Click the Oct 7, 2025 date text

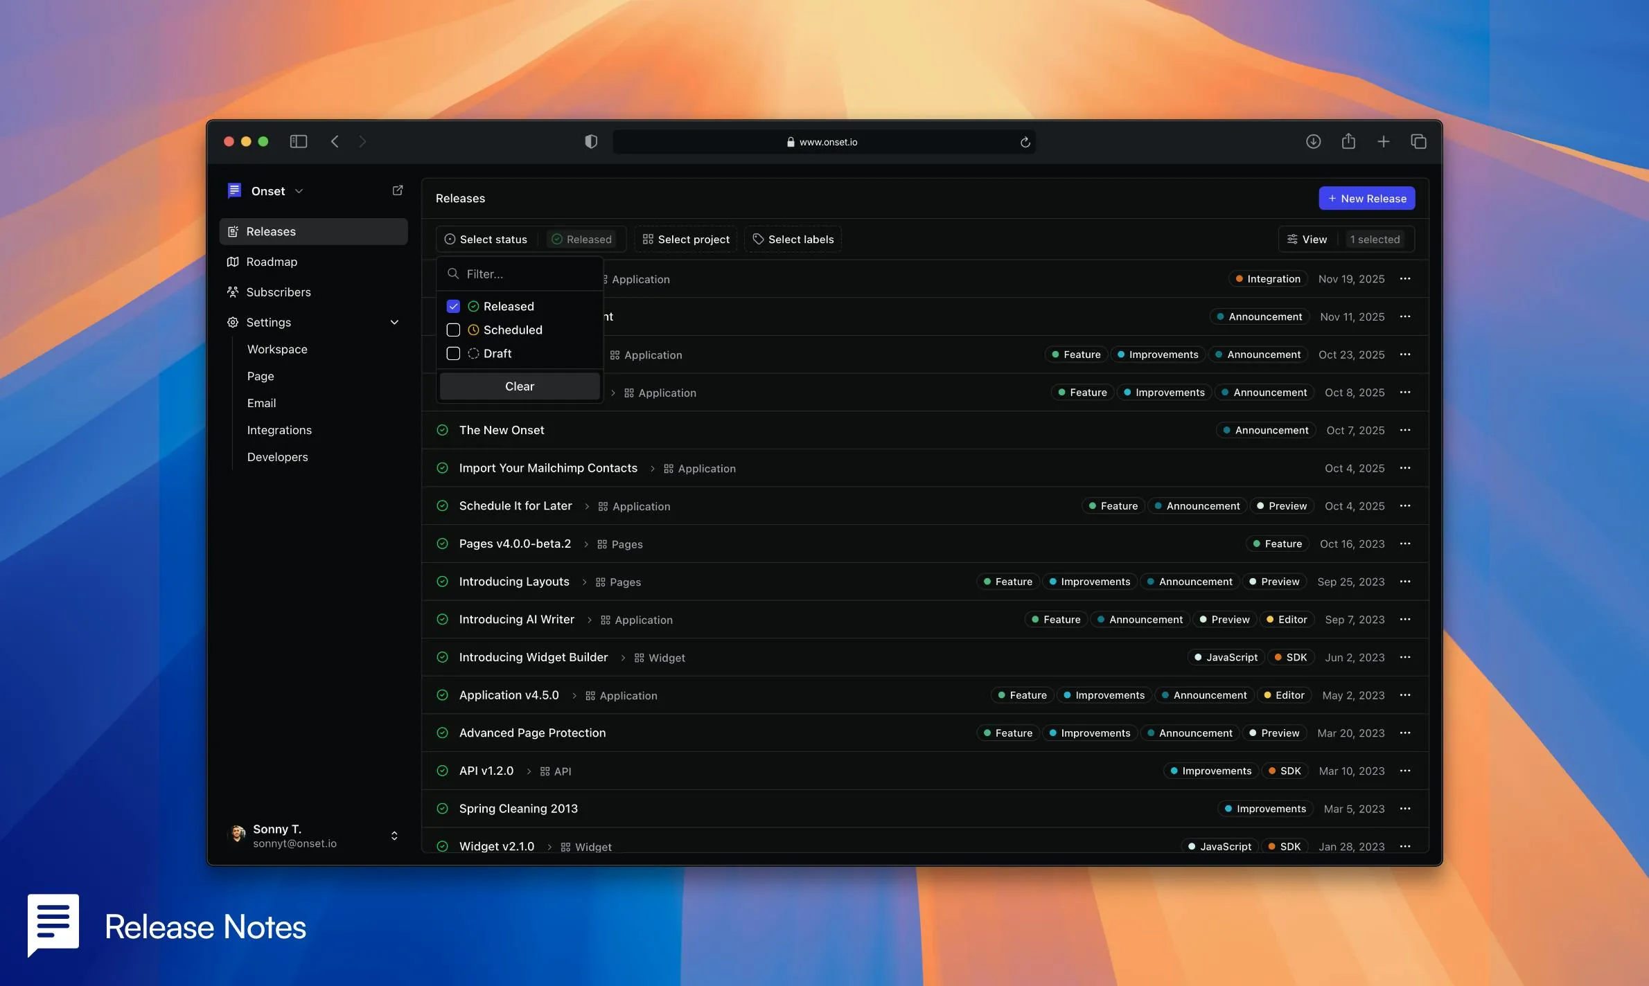[x=1355, y=430]
